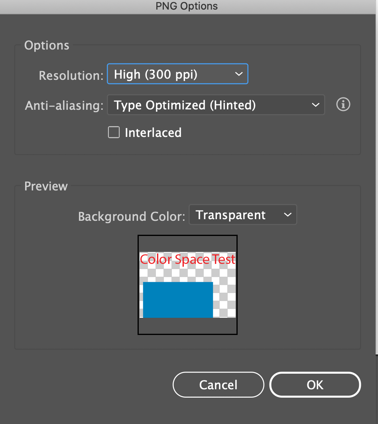Click the chevron on the Resolution selector
Image resolution: width=378 pixels, height=424 pixels.
pyautogui.click(x=238, y=74)
